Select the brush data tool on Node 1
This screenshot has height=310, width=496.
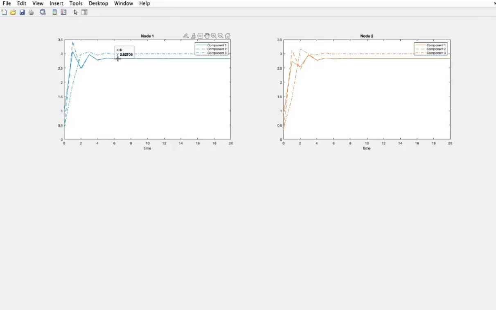pos(193,36)
